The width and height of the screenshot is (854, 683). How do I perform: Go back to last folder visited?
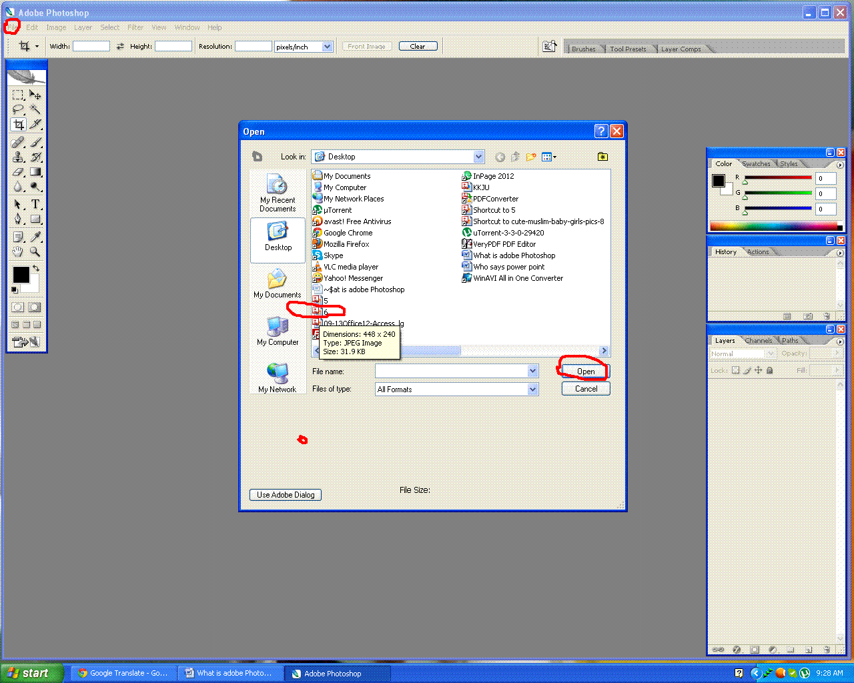click(500, 157)
